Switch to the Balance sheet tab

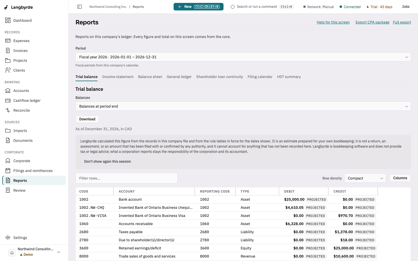pos(150,77)
